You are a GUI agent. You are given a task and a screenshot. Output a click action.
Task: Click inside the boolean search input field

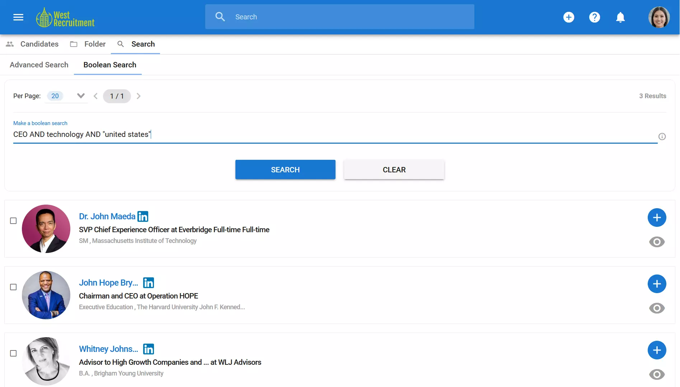215,134
